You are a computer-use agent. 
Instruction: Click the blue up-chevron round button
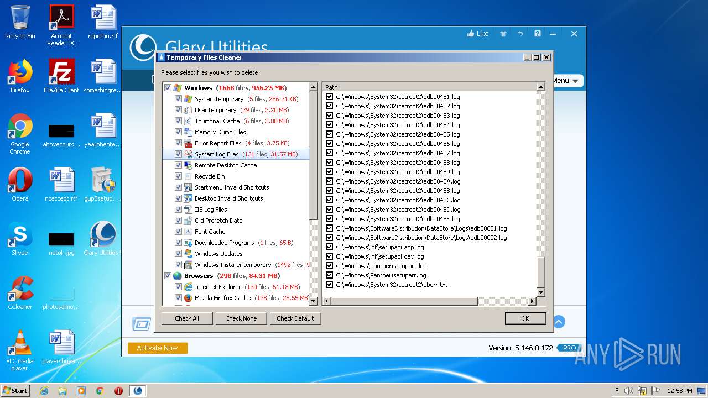(559, 322)
